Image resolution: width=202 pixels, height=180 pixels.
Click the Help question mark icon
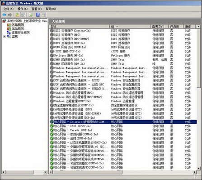[x=38, y=15]
